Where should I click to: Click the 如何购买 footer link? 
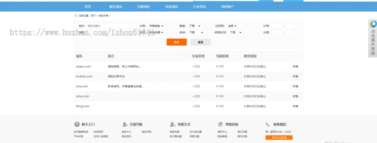tap(98, 132)
